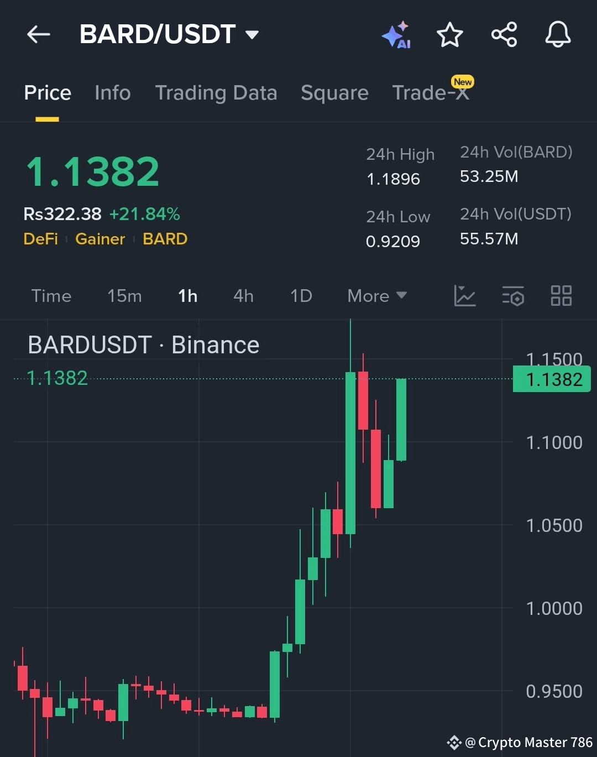597x757 pixels.
Task: Tap the +21.84% change value
Action: coord(145,214)
